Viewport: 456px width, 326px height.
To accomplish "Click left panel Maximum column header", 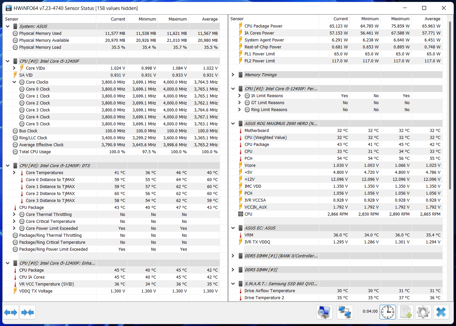I will coord(174,19).
